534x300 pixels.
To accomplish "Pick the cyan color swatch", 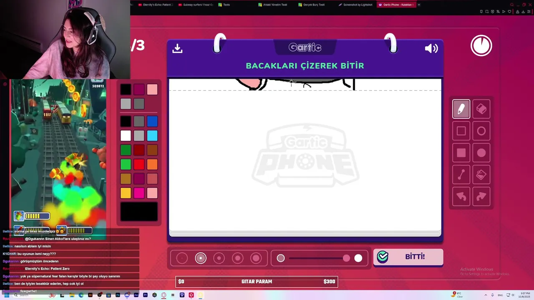I will pos(152,135).
